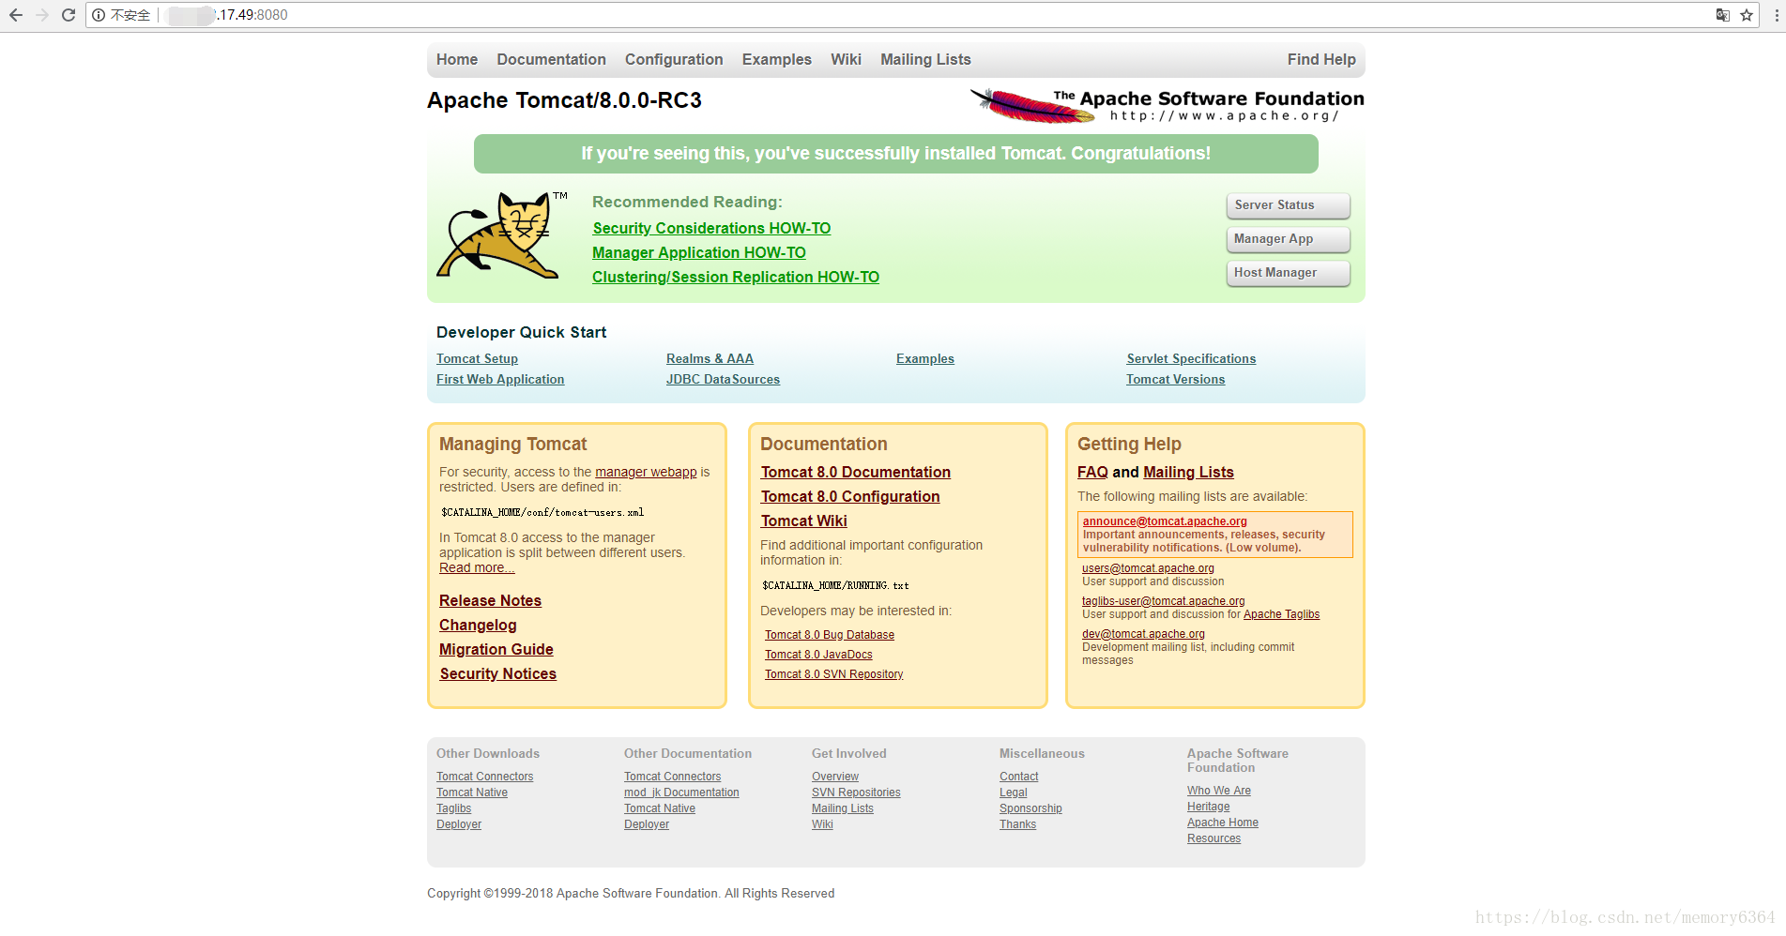The image size is (1786, 936).
Task: Open Changelog link
Action: tap(478, 626)
